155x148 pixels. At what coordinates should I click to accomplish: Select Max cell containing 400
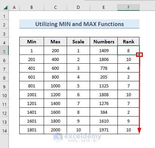tap(56, 59)
